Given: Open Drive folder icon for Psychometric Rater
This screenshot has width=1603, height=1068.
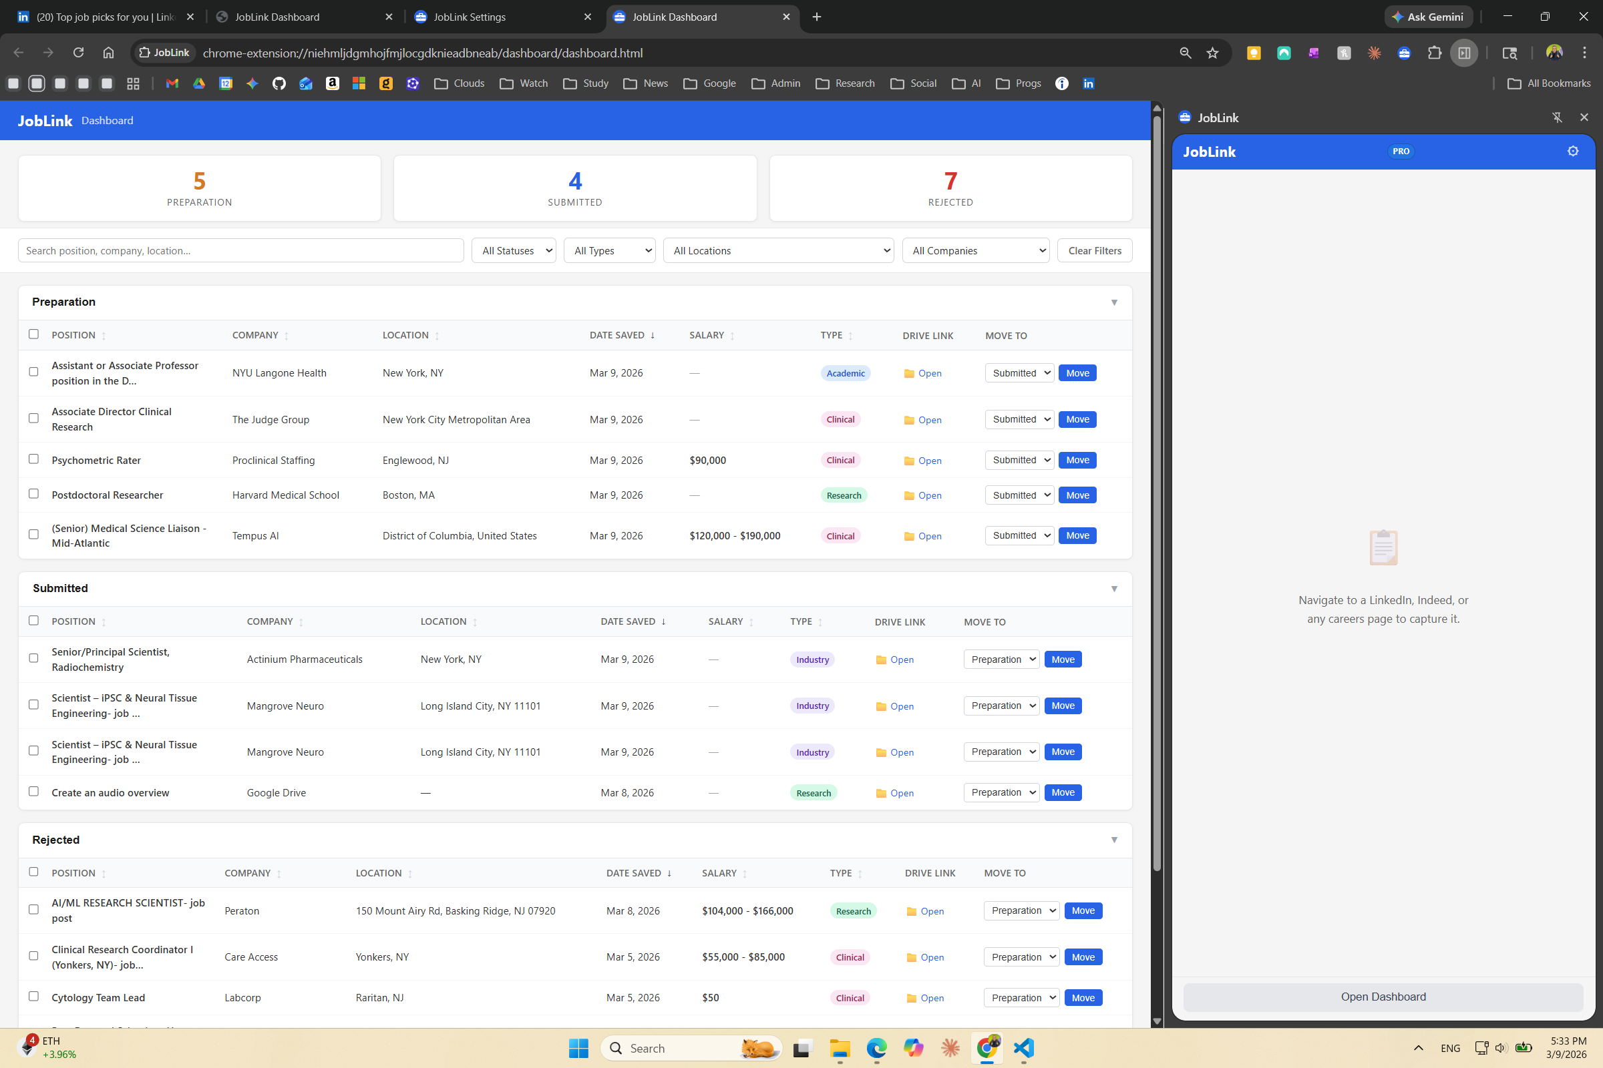Looking at the screenshot, I should point(908,461).
